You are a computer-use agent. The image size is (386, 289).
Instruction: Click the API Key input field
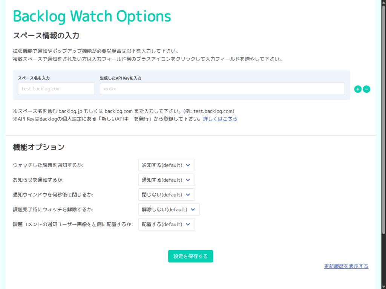pyautogui.click(x=222, y=89)
